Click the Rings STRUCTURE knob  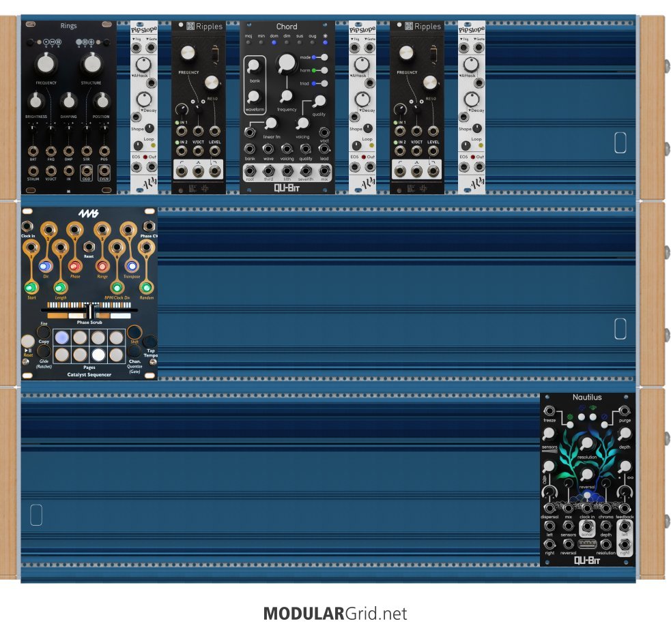(91, 63)
